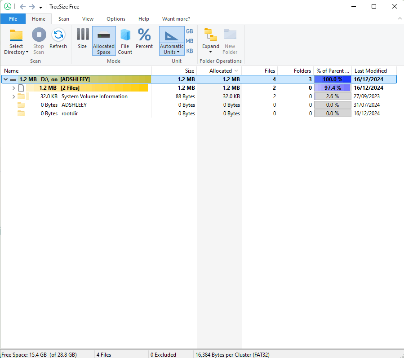This screenshot has height=358, width=404.
Task: Set units to MB
Action: point(190,41)
